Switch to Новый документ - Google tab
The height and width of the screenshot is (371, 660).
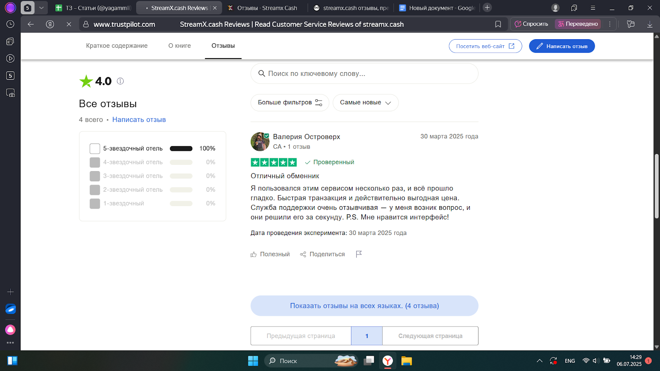tap(436, 8)
